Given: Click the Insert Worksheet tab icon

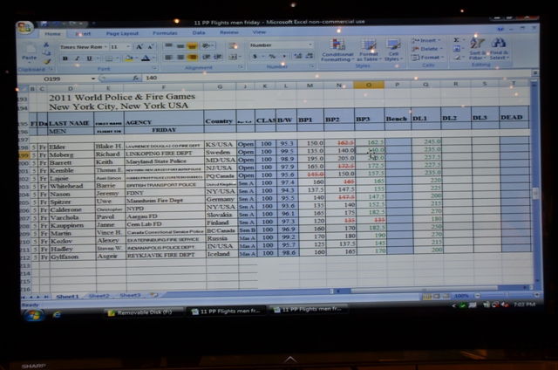Looking at the screenshot, I should tap(153, 295).
